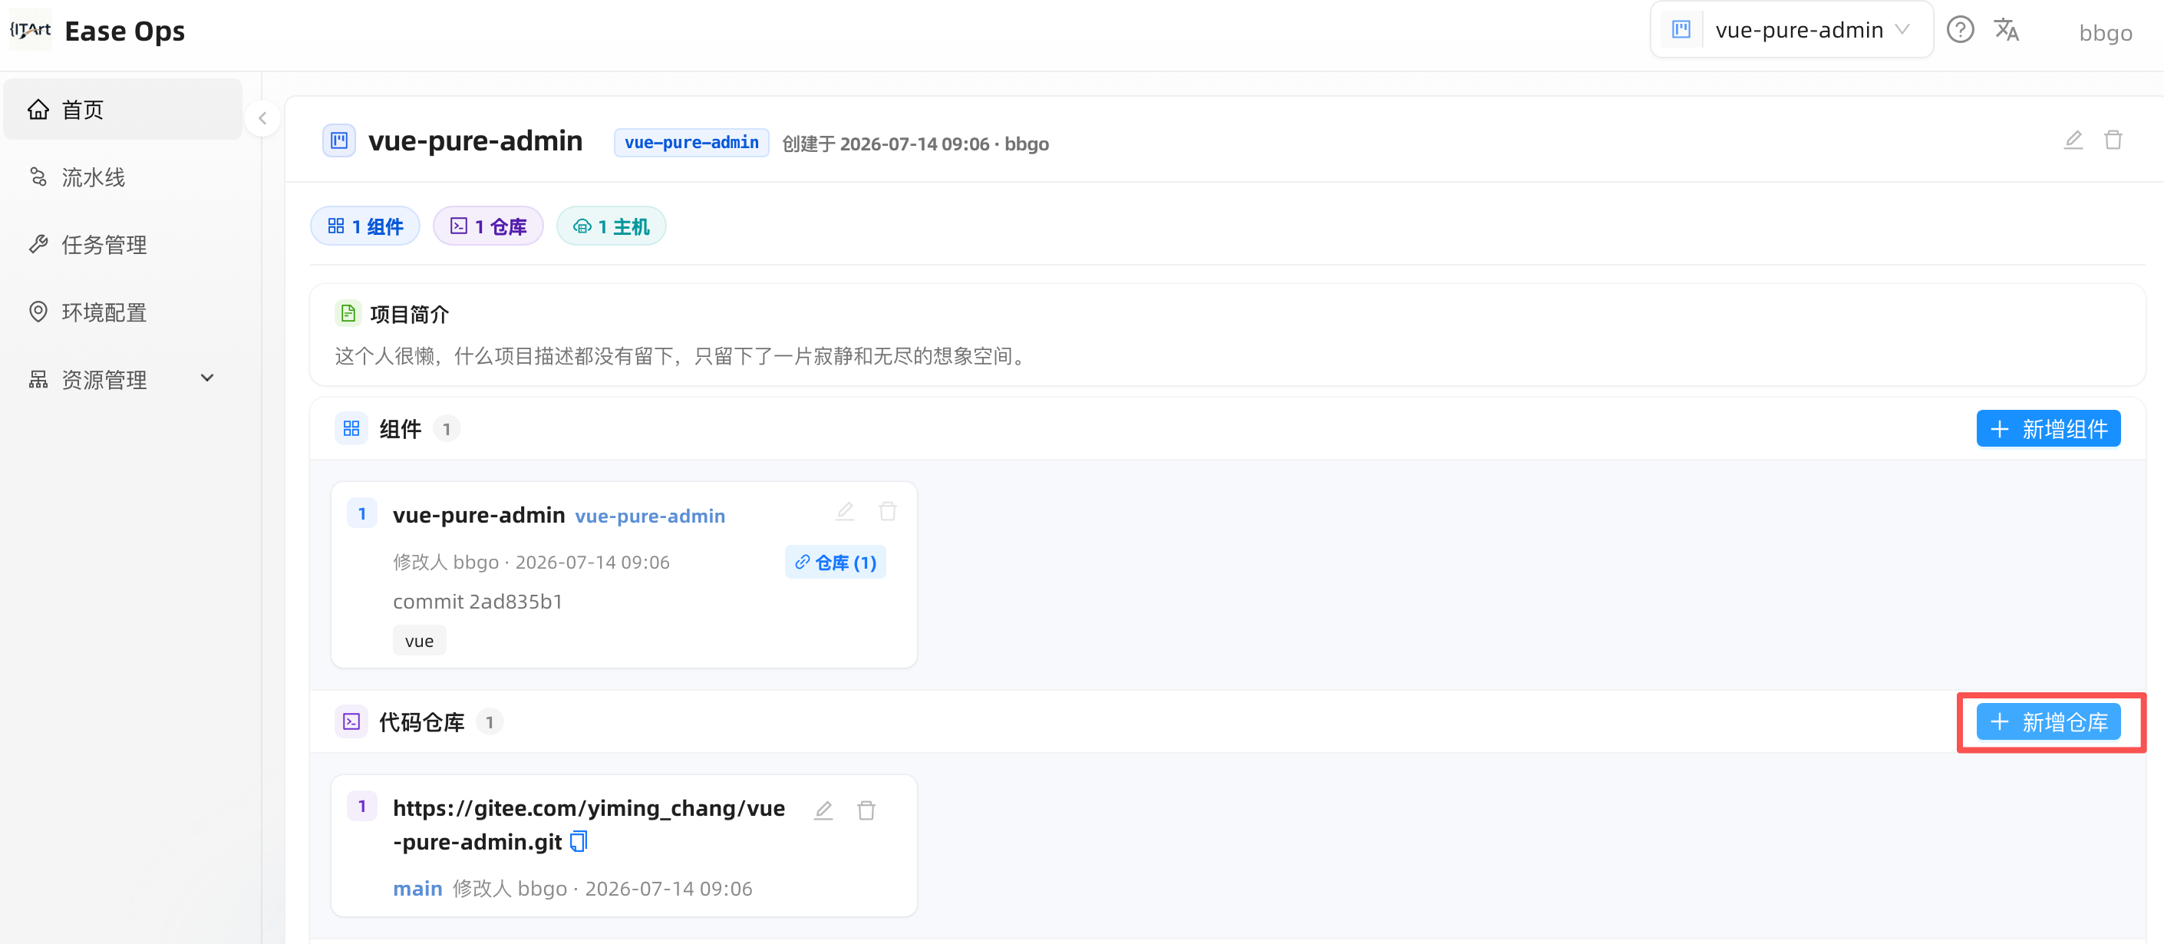Delete the vue-pure-admin component card
2164x944 pixels.
(x=887, y=511)
